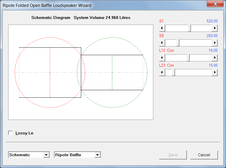This screenshot has width=226, height=168.
Task: Click the Cancel button
Action: coord(204,155)
